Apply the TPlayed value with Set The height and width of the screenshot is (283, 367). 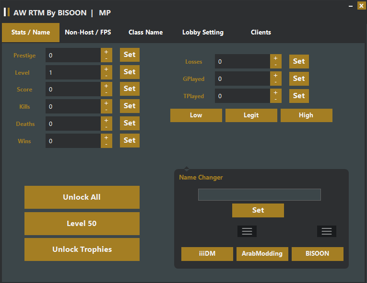pos(299,96)
